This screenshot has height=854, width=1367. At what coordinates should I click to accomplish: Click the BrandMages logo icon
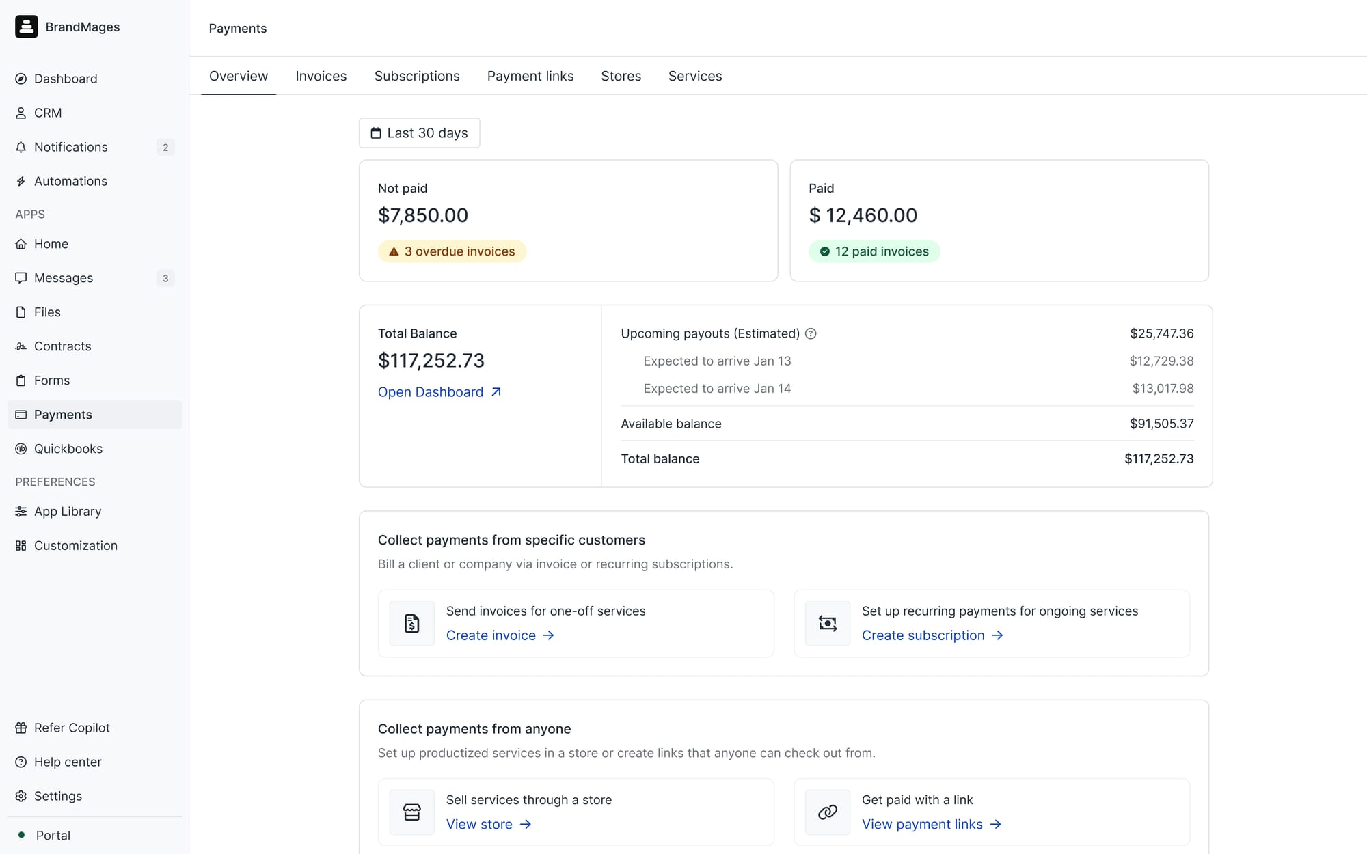click(x=27, y=27)
